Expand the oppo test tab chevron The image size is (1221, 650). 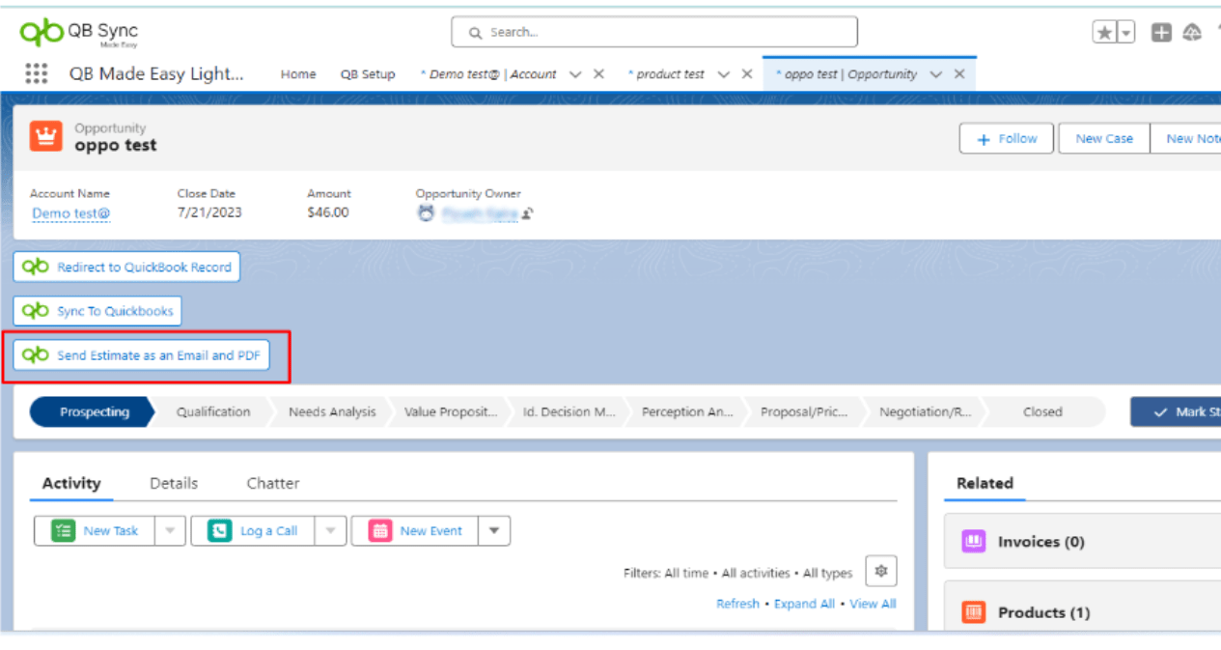pyautogui.click(x=936, y=73)
